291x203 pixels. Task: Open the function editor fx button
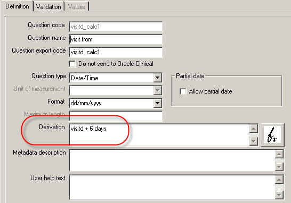pos(272,136)
